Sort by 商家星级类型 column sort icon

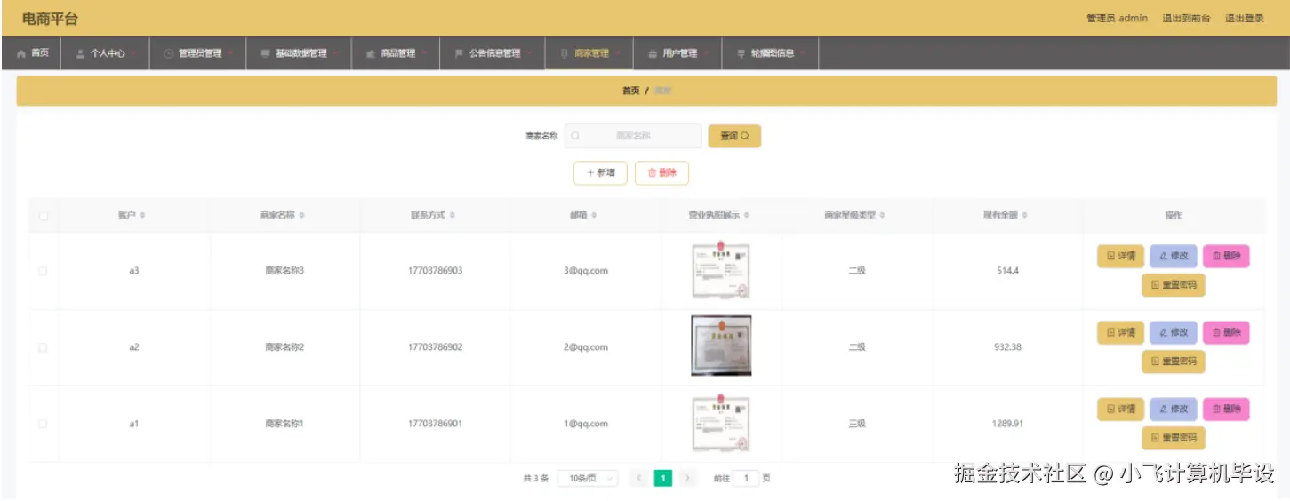[x=882, y=216]
